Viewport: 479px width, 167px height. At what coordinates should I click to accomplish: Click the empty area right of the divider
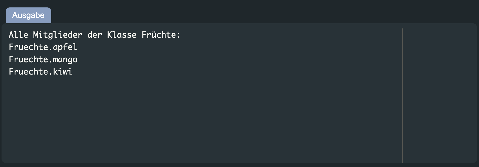438,95
